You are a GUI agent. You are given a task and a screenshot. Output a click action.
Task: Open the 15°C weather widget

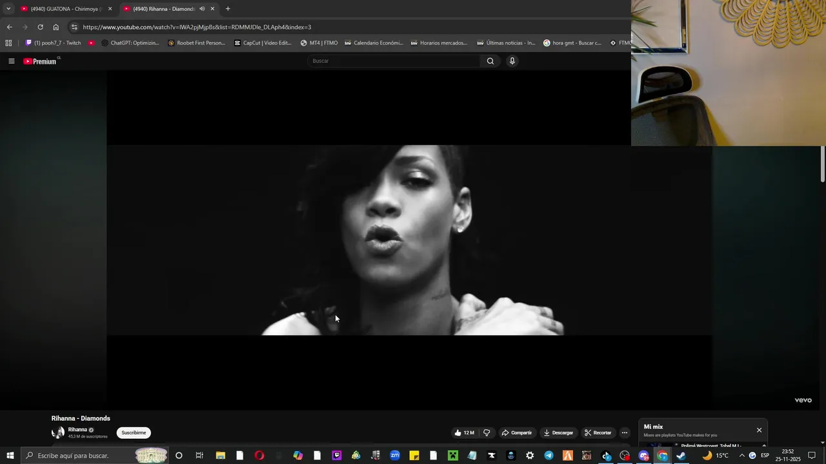[716, 456]
